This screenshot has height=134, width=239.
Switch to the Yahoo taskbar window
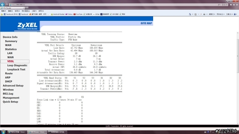17,132
